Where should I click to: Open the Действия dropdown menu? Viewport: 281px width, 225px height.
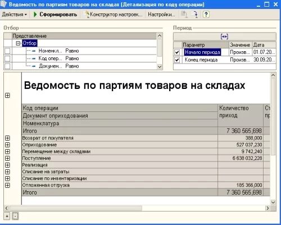coord(15,15)
